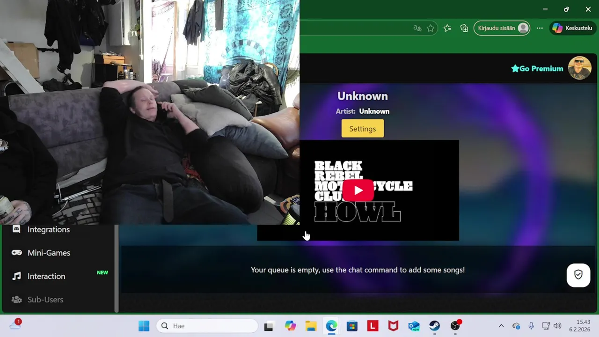The height and width of the screenshot is (337, 599).
Task: Open Microsoft Store from the taskbar
Action: [x=352, y=326]
